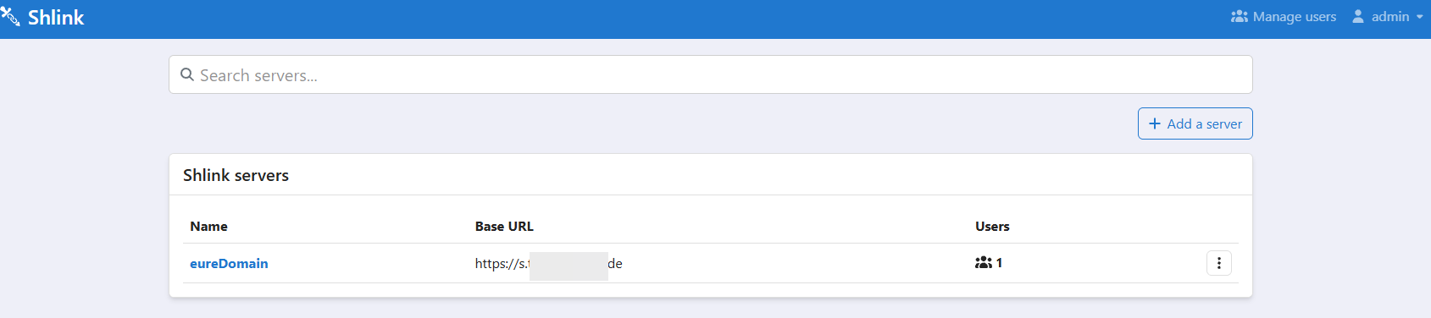Open options menu for eureDomain row
This screenshot has width=1431, height=318.
pyautogui.click(x=1218, y=263)
